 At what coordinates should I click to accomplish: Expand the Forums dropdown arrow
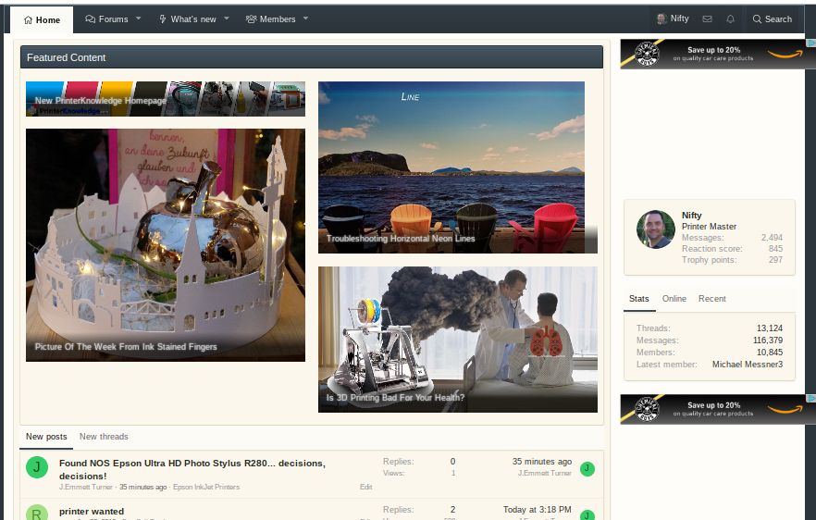coord(139,19)
